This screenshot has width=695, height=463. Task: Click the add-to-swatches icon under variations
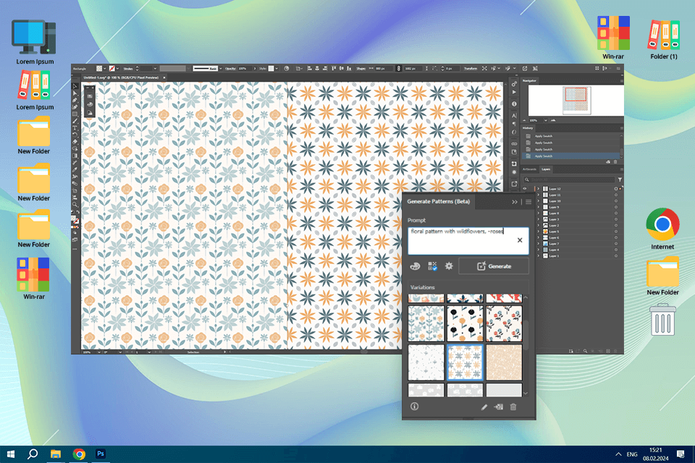point(499,407)
